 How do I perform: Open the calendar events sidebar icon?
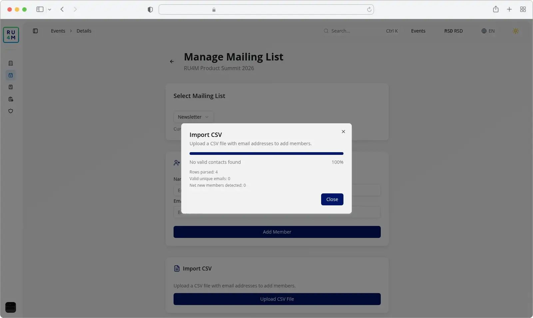coord(11,75)
